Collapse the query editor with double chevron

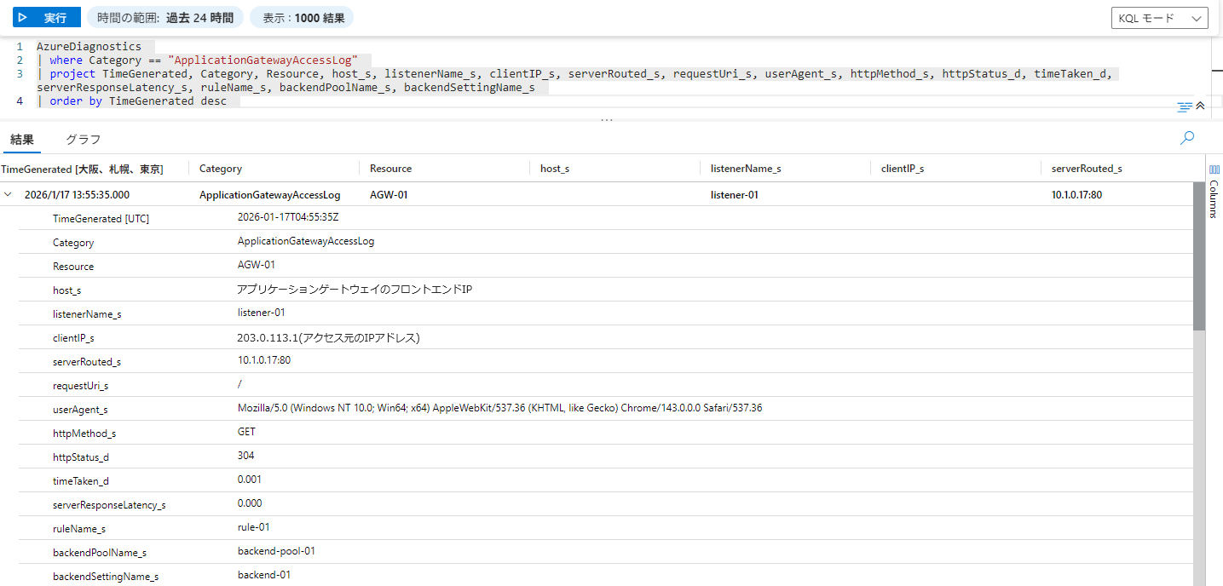[x=1201, y=106]
